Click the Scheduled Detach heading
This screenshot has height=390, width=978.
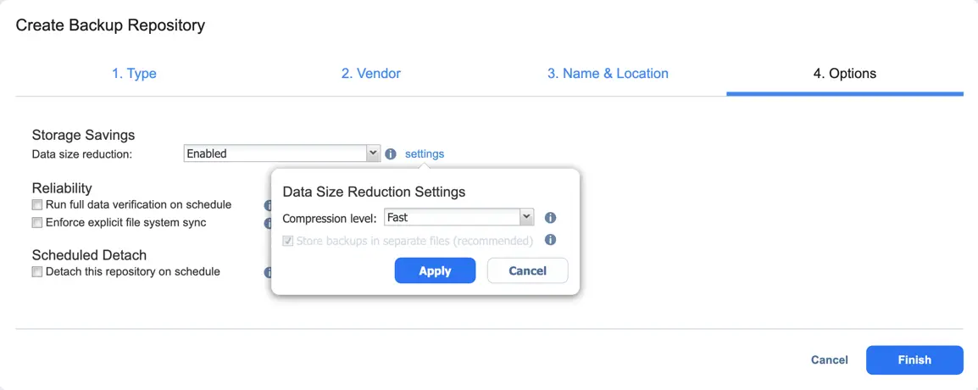[89, 255]
